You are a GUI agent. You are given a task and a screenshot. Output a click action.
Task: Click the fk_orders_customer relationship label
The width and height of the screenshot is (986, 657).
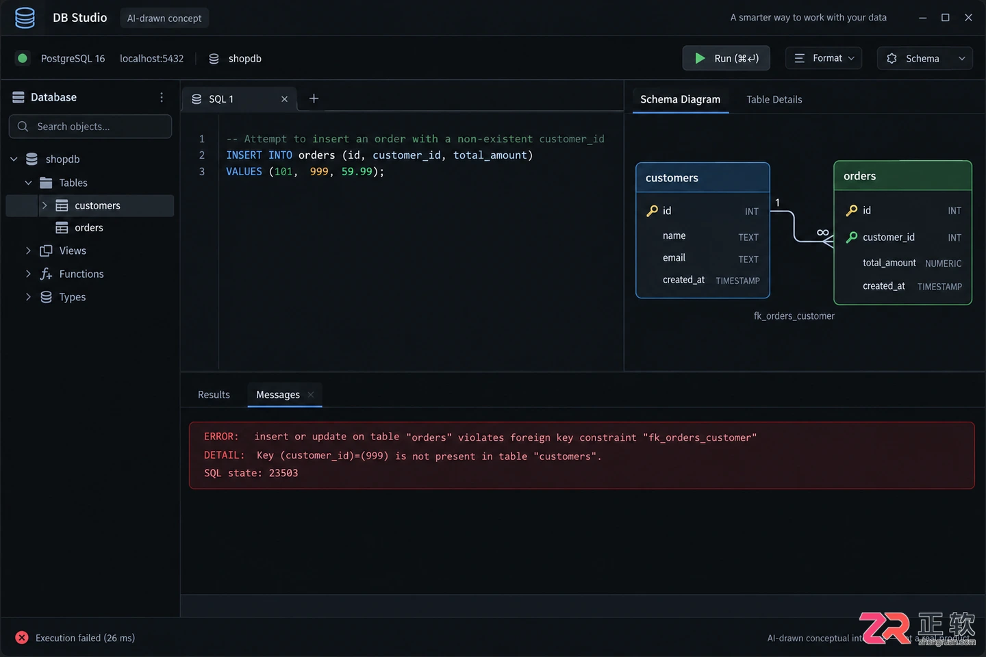pos(794,316)
